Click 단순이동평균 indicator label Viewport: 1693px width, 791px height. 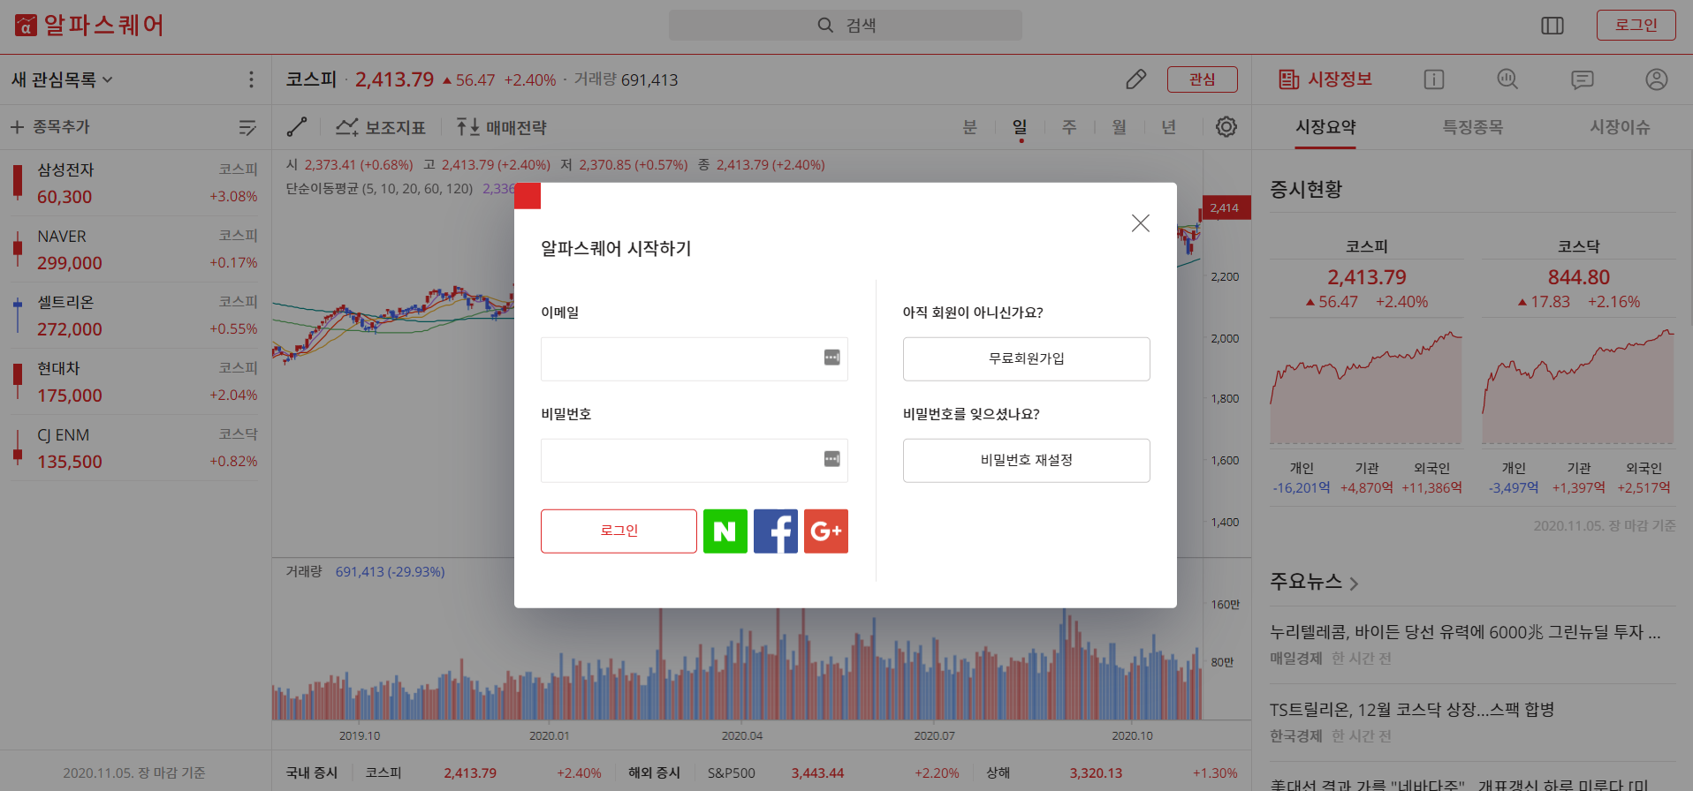[x=379, y=189]
